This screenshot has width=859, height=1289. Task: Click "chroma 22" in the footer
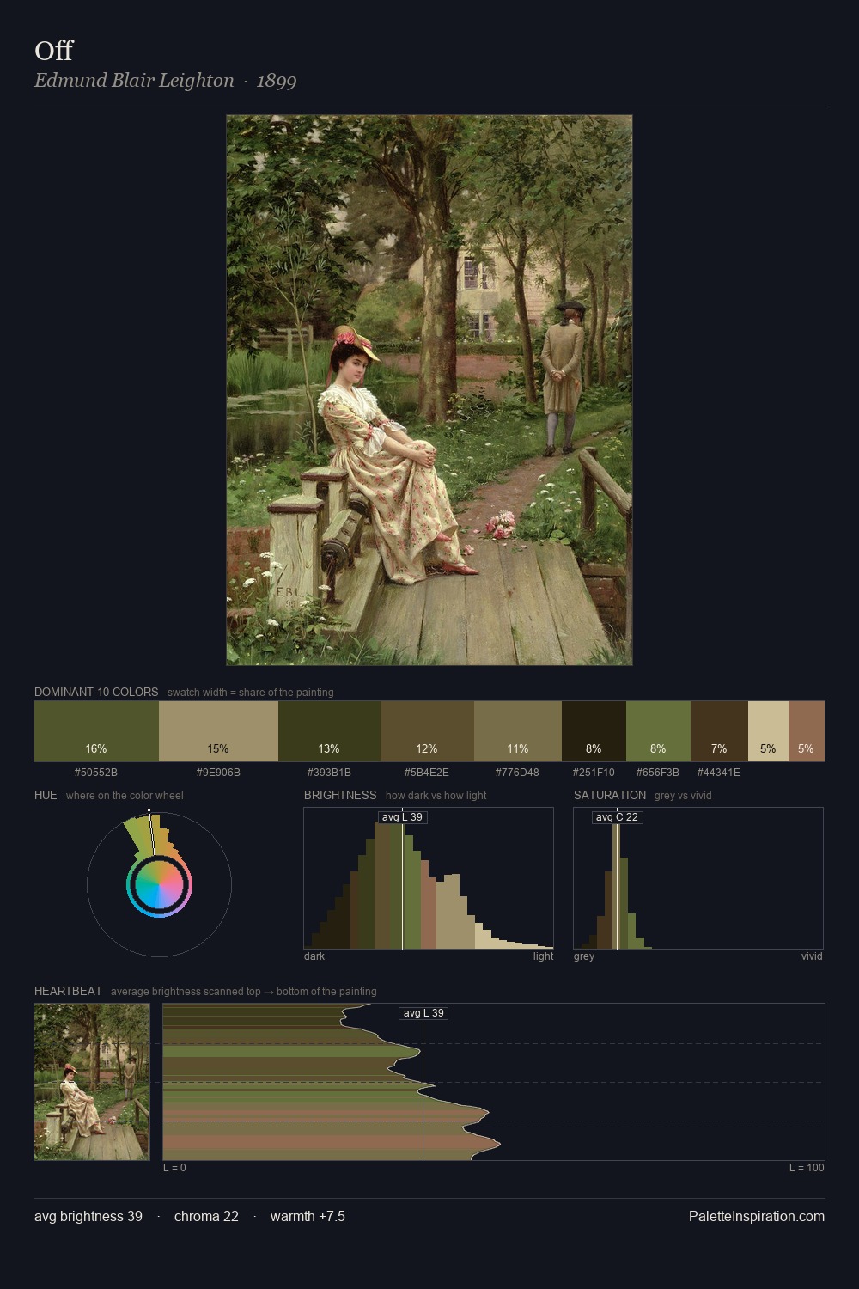206,1216
